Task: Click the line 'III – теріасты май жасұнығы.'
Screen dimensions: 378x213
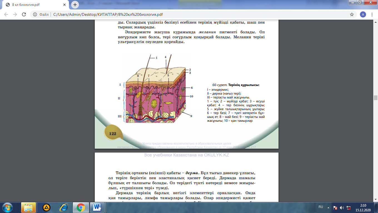Action: pos(228,97)
